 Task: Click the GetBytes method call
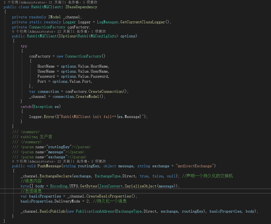tap(88, 186)
